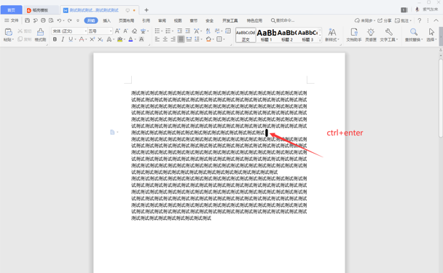Viewport: 443px width, 273px height.
Task: Click the superscript X² icon
Action: [x=92, y=39]
